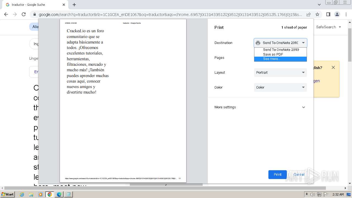
Task: Open a new tab with plus icon
Action: [74, 5]
